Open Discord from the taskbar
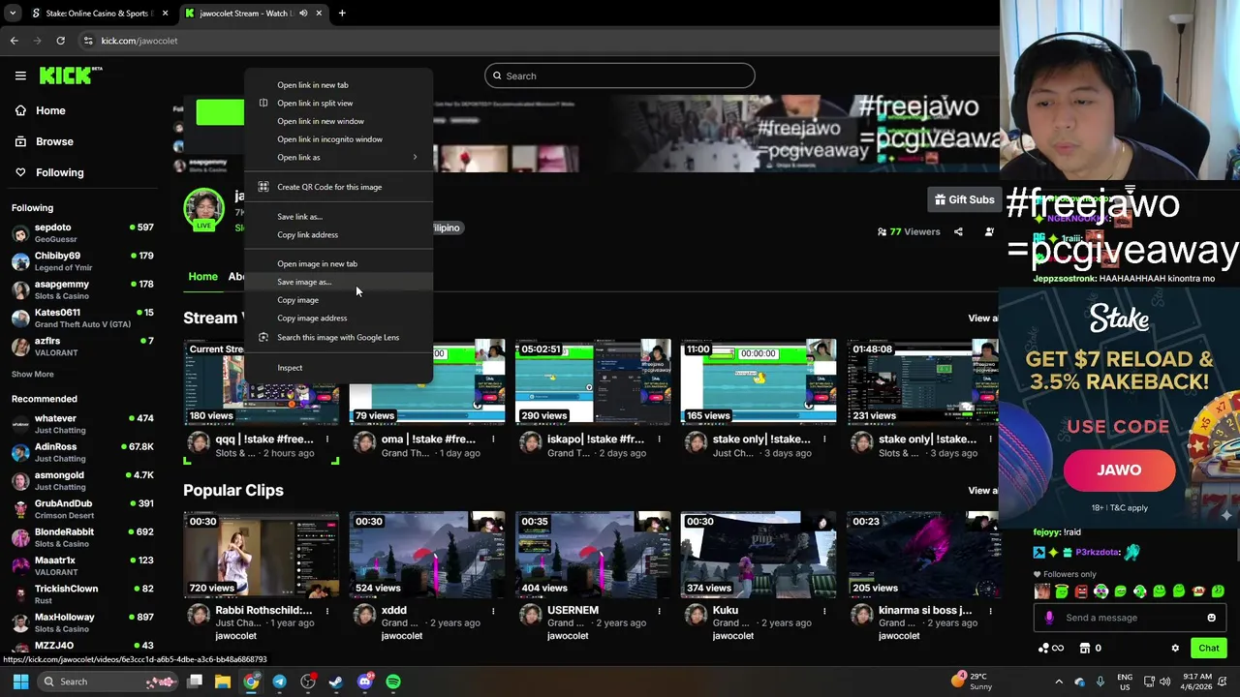The width and height of the screenshot is (1240, 697). [x=364, y=682]
